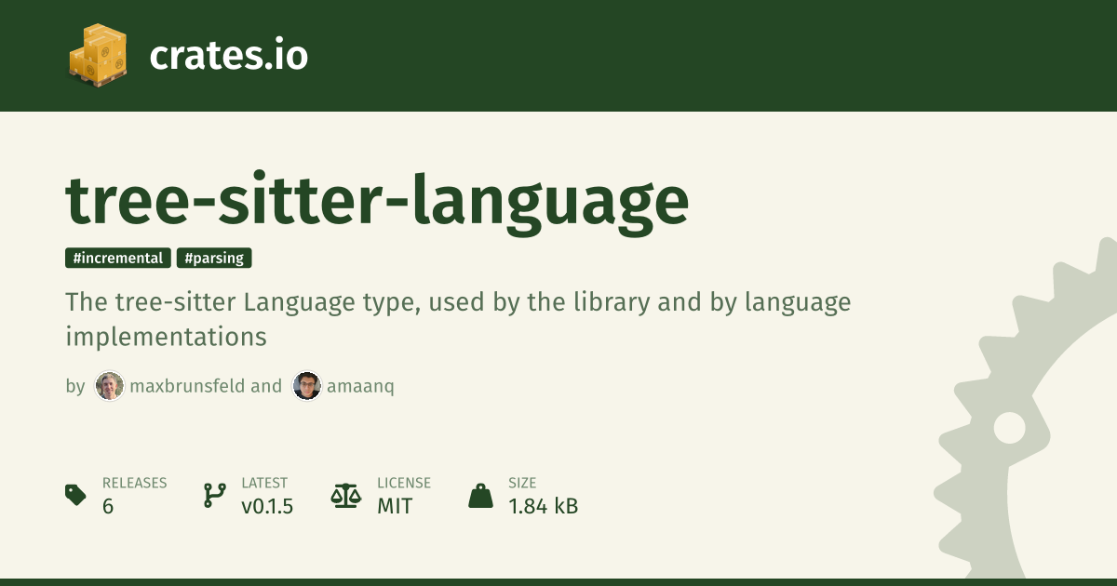Click the releases tag icon
Screen dimensions: 1117x586
(x=76, y=495)
